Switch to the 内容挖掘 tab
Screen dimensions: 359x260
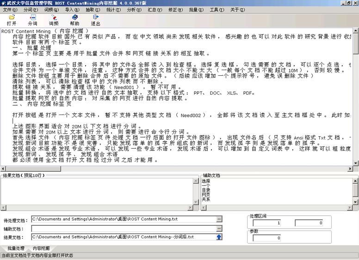click(41, 248)
